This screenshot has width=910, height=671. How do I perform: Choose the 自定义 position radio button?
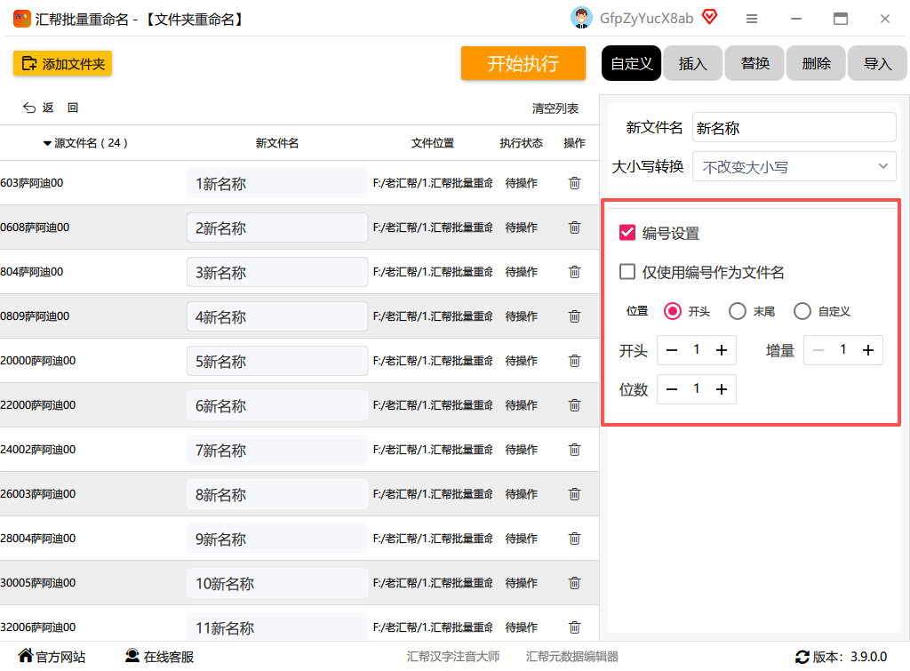802,311
